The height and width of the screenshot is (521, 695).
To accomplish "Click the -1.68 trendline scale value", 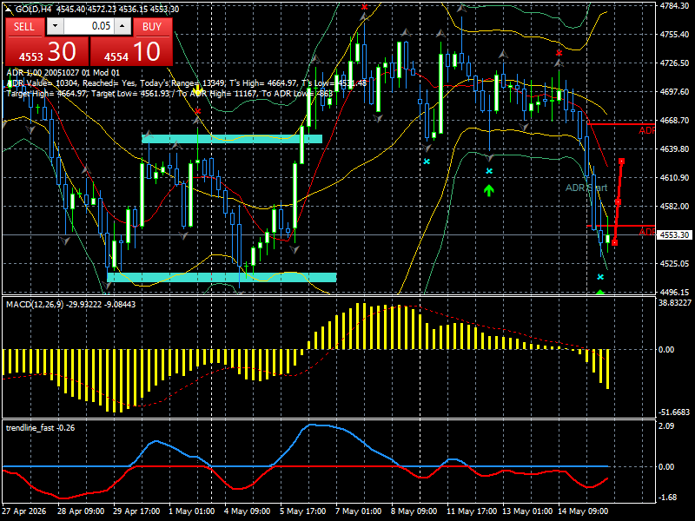I will tap(668, 497).
